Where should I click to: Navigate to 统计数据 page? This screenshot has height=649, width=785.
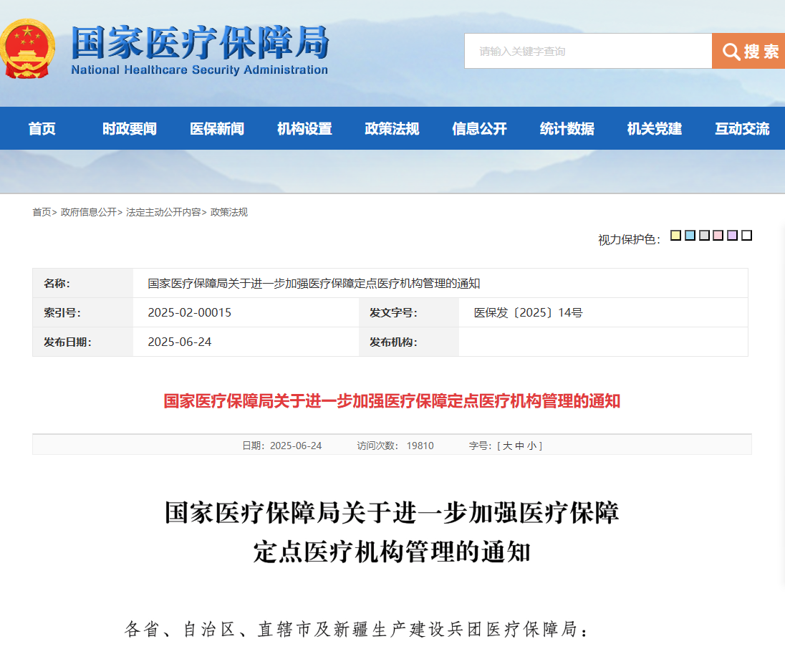(x=567, y=129)
